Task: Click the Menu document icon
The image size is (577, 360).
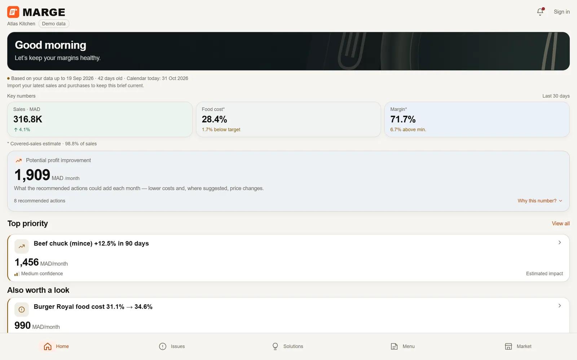Action: pos(394,346)
